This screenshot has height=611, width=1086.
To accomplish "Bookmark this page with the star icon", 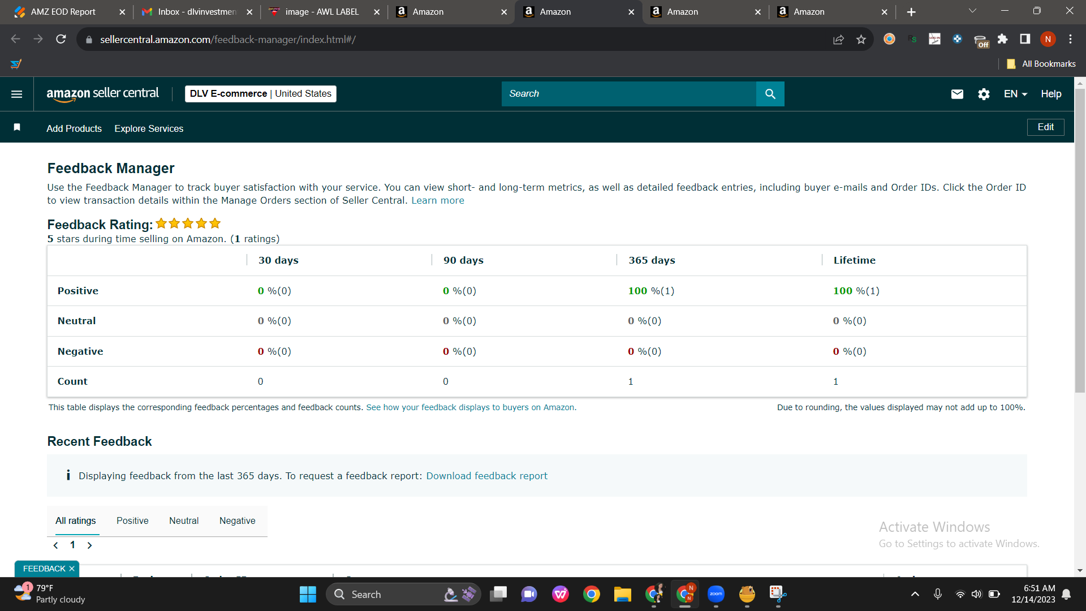I will point(861,39).
